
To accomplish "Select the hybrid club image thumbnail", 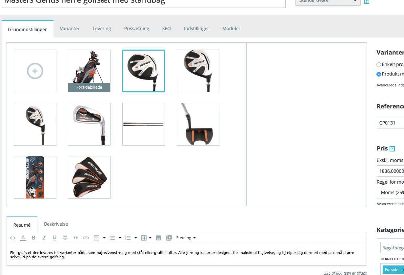I will tap(35, 124).
